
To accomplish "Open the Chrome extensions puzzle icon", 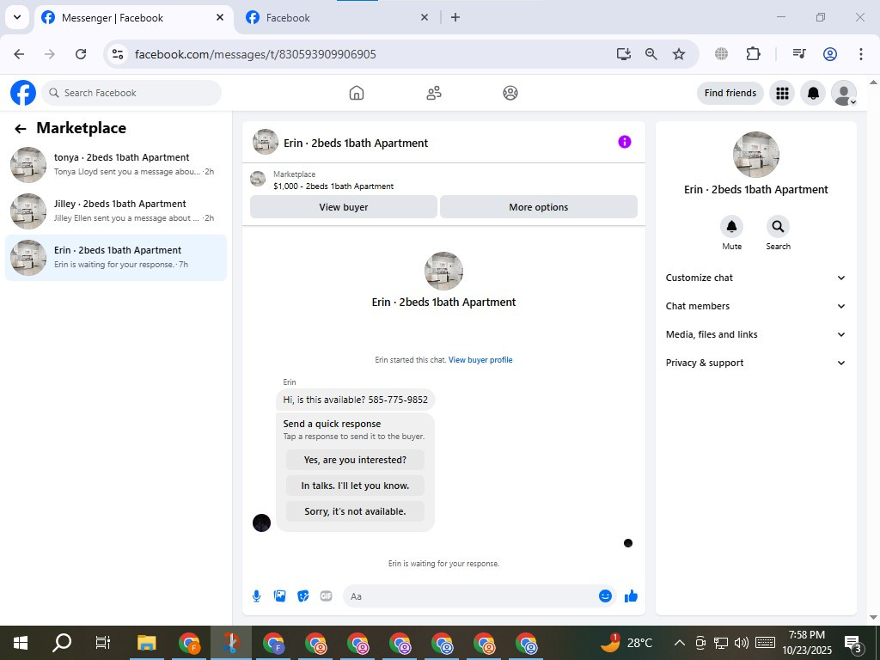I will click(x=753, y=54).
